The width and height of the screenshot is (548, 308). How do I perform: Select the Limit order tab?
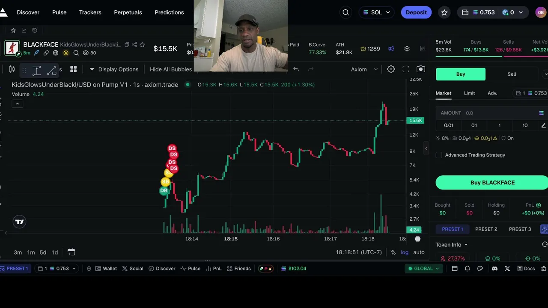tap(470, 93)
